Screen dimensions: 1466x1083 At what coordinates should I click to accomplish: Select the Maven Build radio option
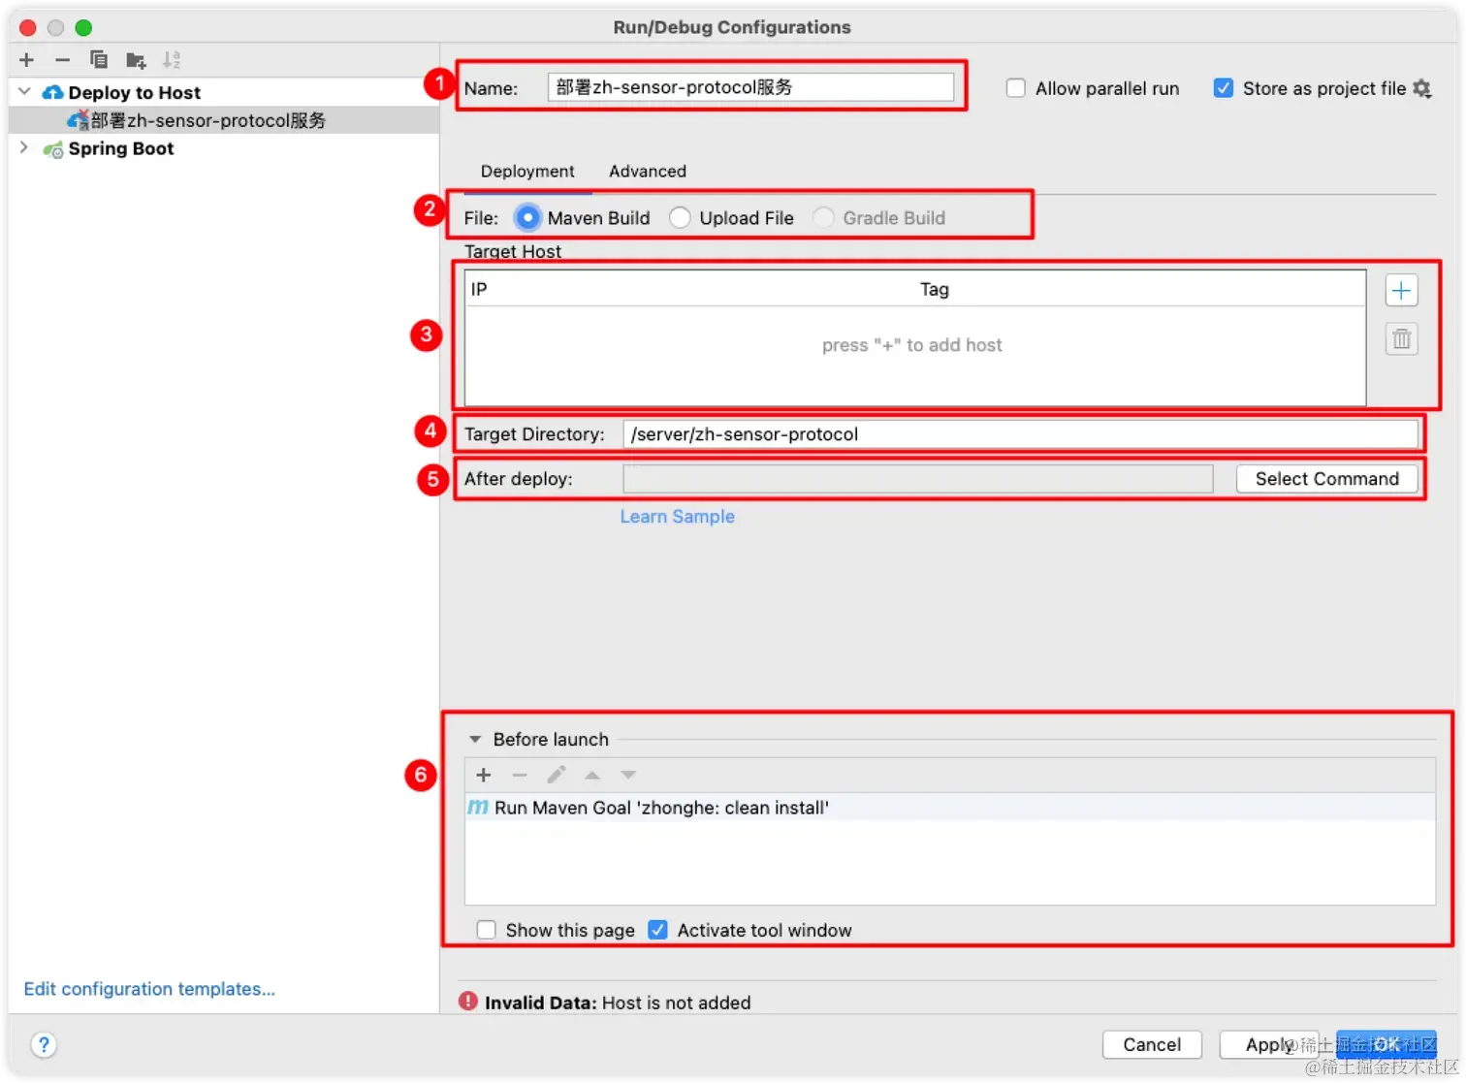pos(527,218)
